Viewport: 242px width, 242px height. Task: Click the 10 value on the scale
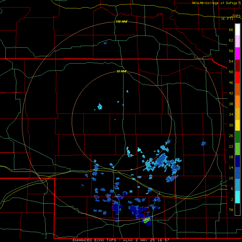click(231, 178)
